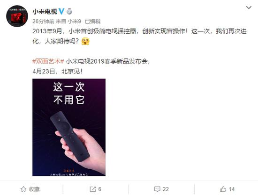Open the 26分钟前 timestamp link

pyautogui.click(x=43, y=22)
